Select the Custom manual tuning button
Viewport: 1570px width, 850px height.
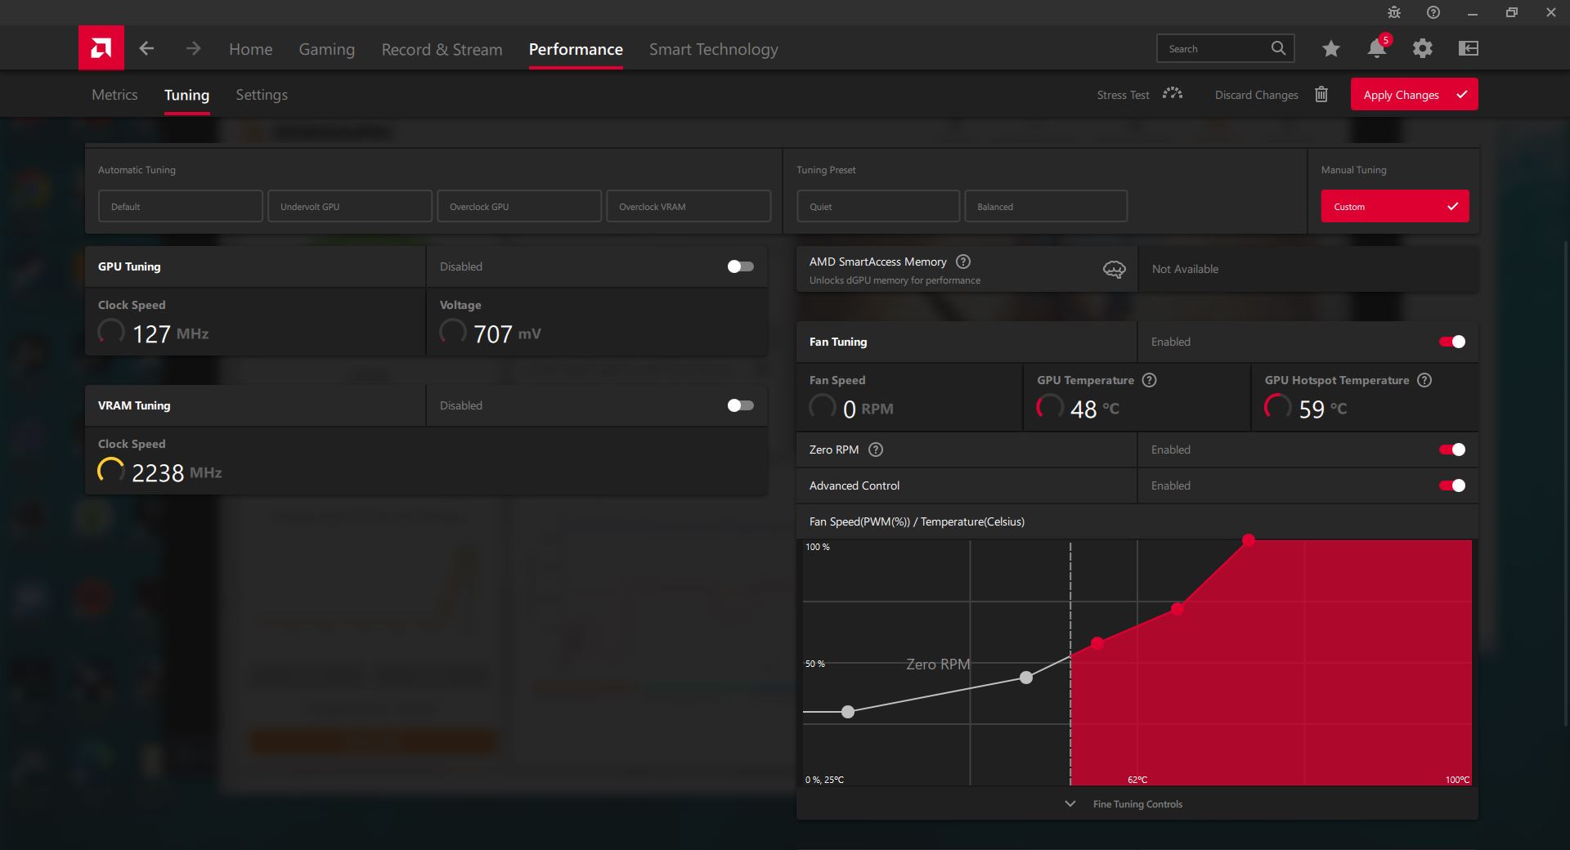coord(1395,207)
